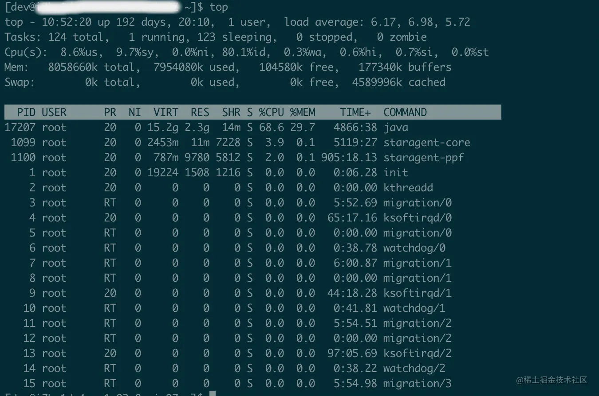Click the VIRT column header
599x396 pixels.
point(166,113)
